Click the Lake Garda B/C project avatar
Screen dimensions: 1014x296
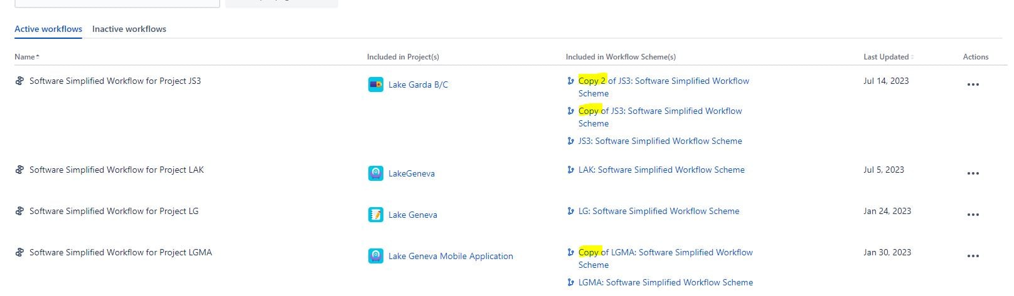pyautogui.click(x=376, y=84)
